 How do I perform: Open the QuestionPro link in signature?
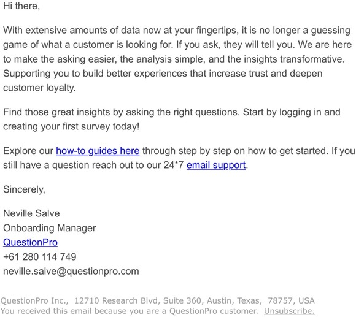30,242
